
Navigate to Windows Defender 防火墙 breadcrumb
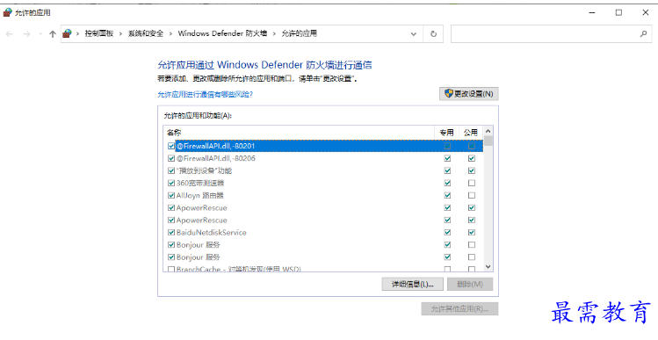(x=222, y=33)
